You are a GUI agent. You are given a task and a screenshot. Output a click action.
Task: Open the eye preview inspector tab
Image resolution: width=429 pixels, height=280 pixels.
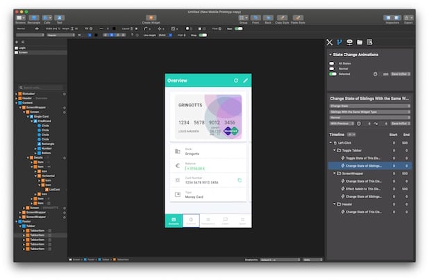click(349, 42)
